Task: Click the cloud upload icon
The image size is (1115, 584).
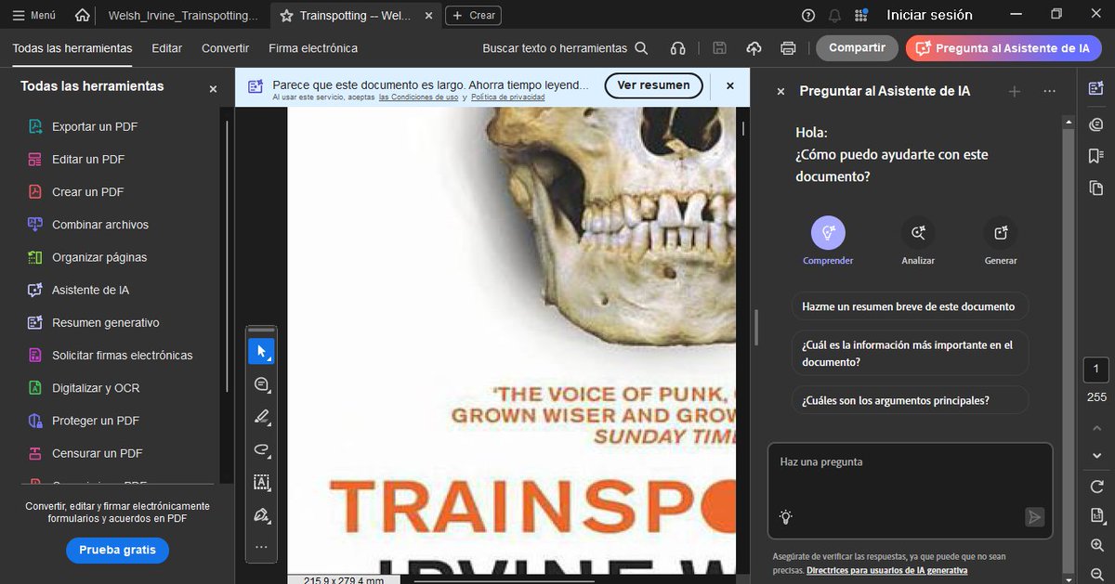Action: (x=754, y=48)
